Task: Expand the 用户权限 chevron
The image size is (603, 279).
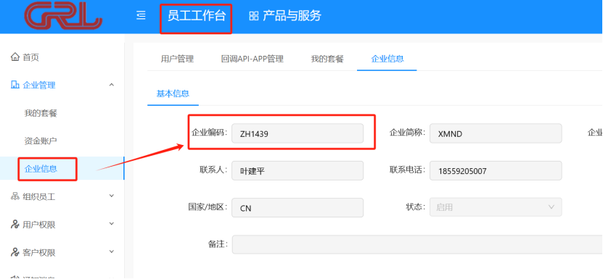Action: 112,224
